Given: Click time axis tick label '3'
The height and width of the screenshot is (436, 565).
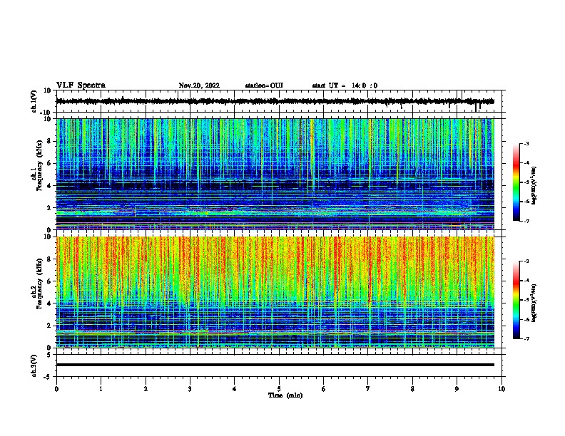Looking at the screenshot, I should 190,389.
